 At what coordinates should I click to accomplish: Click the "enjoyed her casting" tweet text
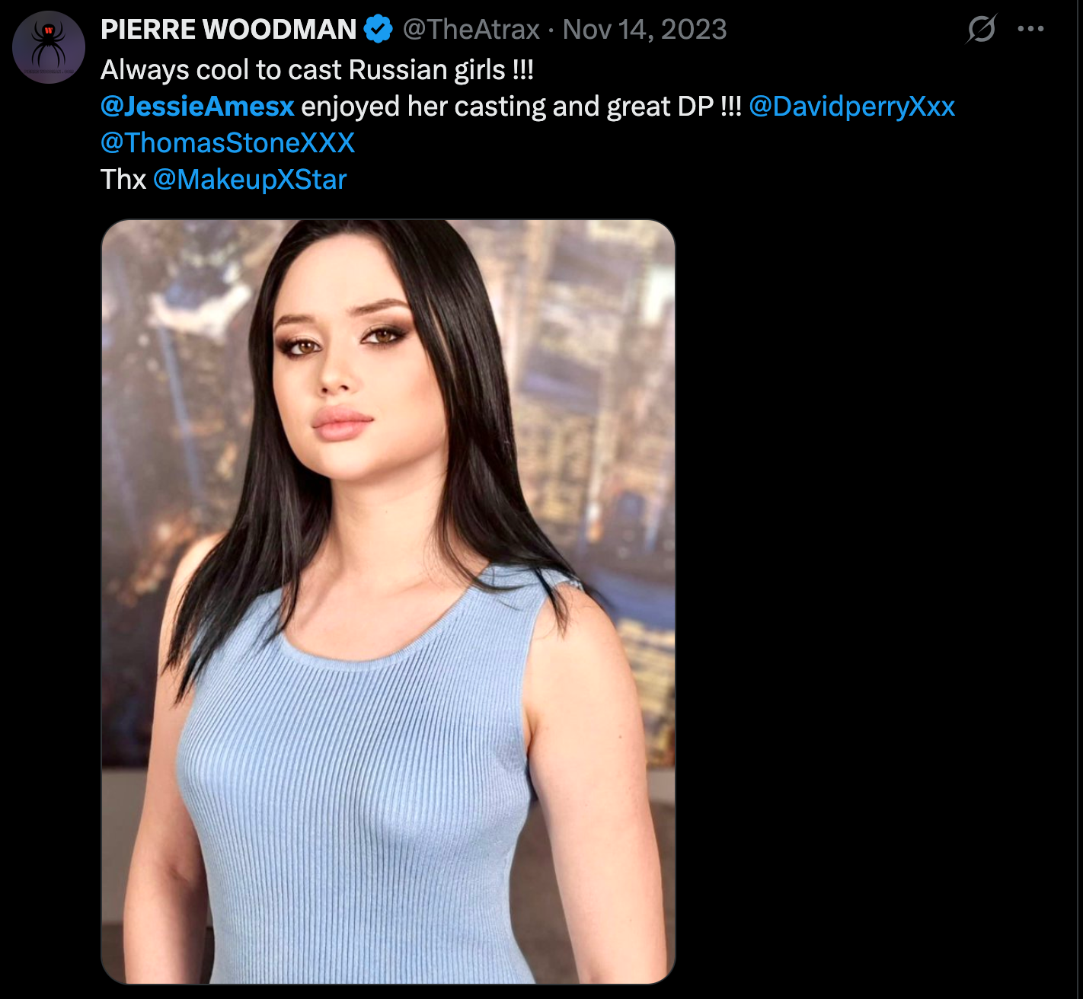click(423, 106)
